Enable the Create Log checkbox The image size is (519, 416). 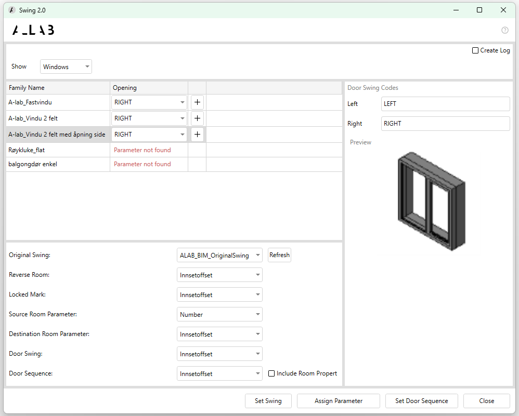[475, 50]
